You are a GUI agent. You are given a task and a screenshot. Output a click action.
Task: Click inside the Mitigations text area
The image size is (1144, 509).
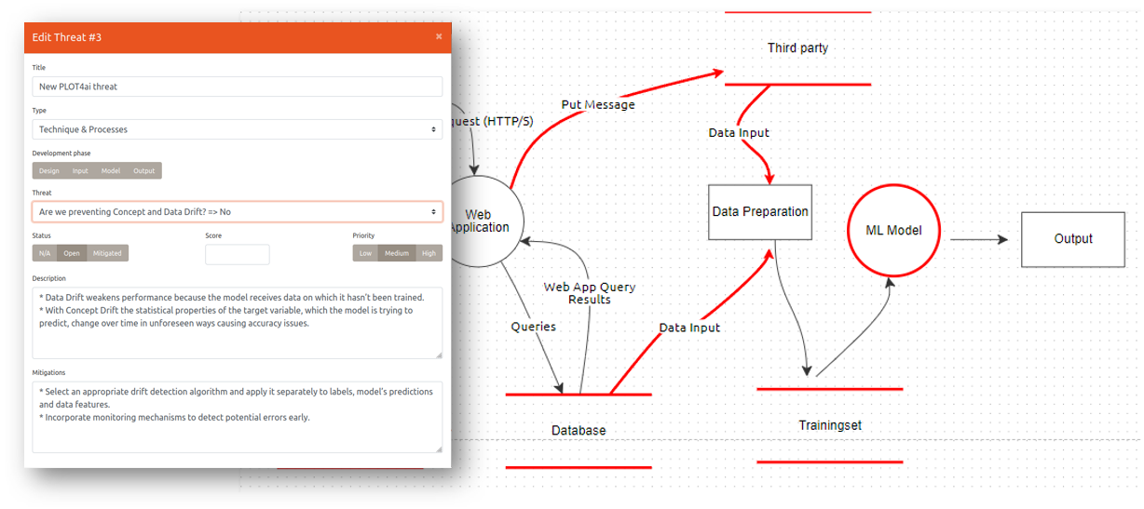click(238, 417)
